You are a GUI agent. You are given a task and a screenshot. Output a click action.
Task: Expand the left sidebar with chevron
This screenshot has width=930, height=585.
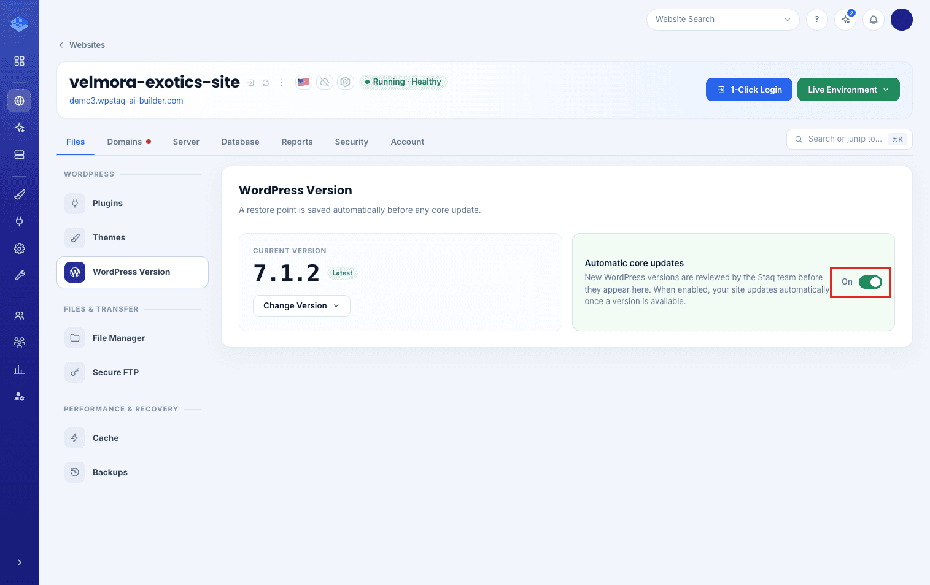tap(20, 562)
